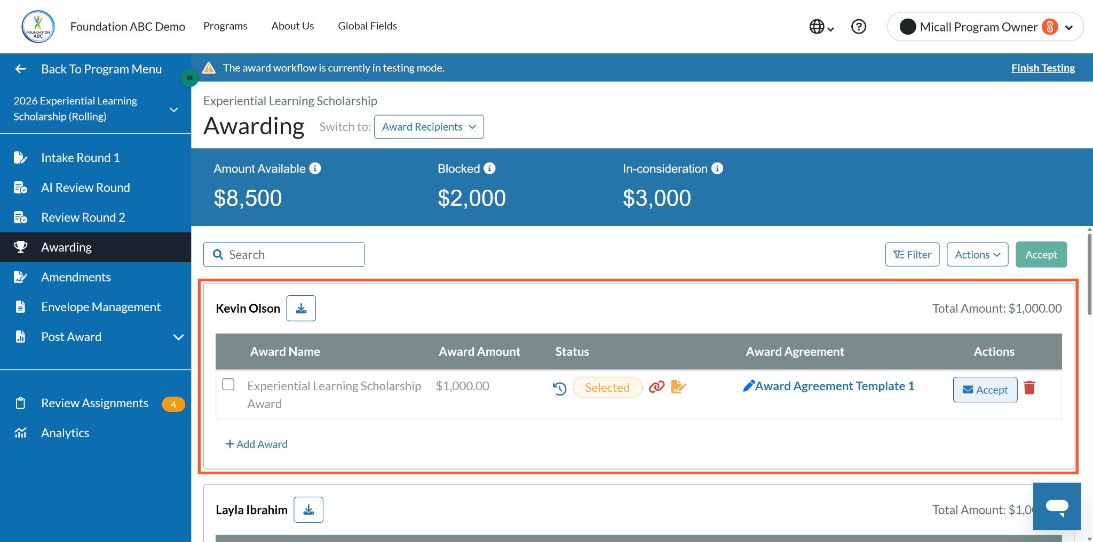This screenshot has height=542, width=1093.
Task: Open the Award Recipients switch dropdown
Action: click(429, 127)
